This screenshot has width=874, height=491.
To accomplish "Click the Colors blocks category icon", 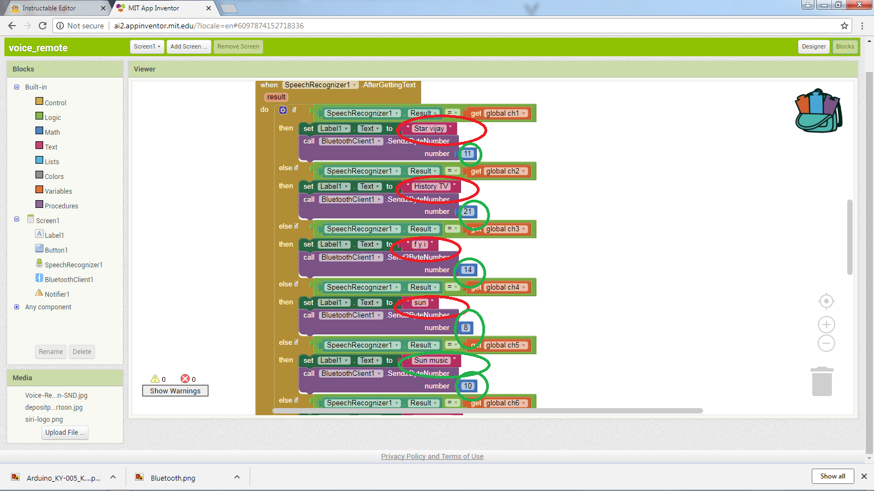I will tap(39, 175).
